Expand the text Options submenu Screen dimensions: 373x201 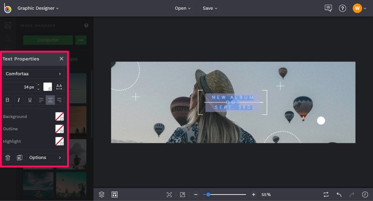coord(45,158)
